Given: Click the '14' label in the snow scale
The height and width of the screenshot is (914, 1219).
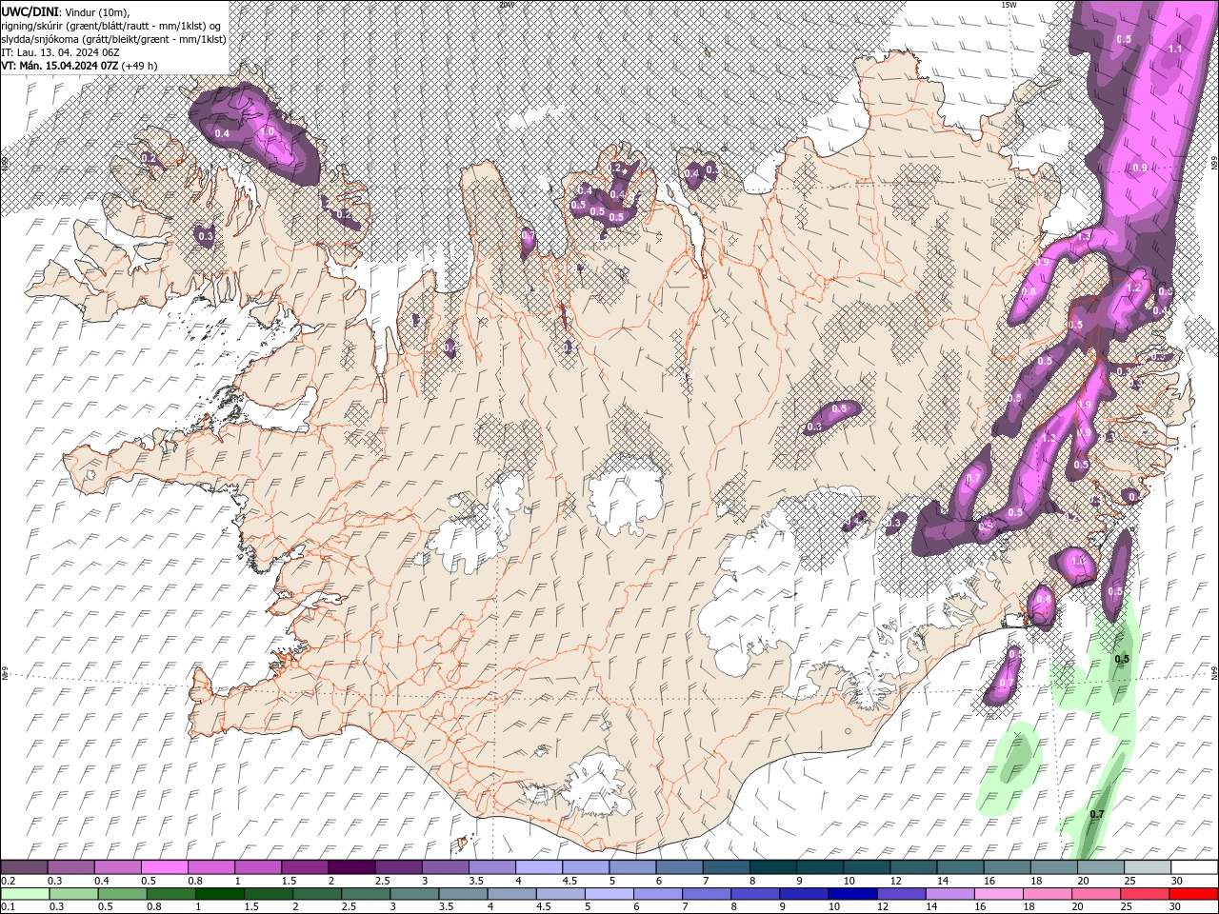Looking at the screenshot, I should click(x=941, y=881).
